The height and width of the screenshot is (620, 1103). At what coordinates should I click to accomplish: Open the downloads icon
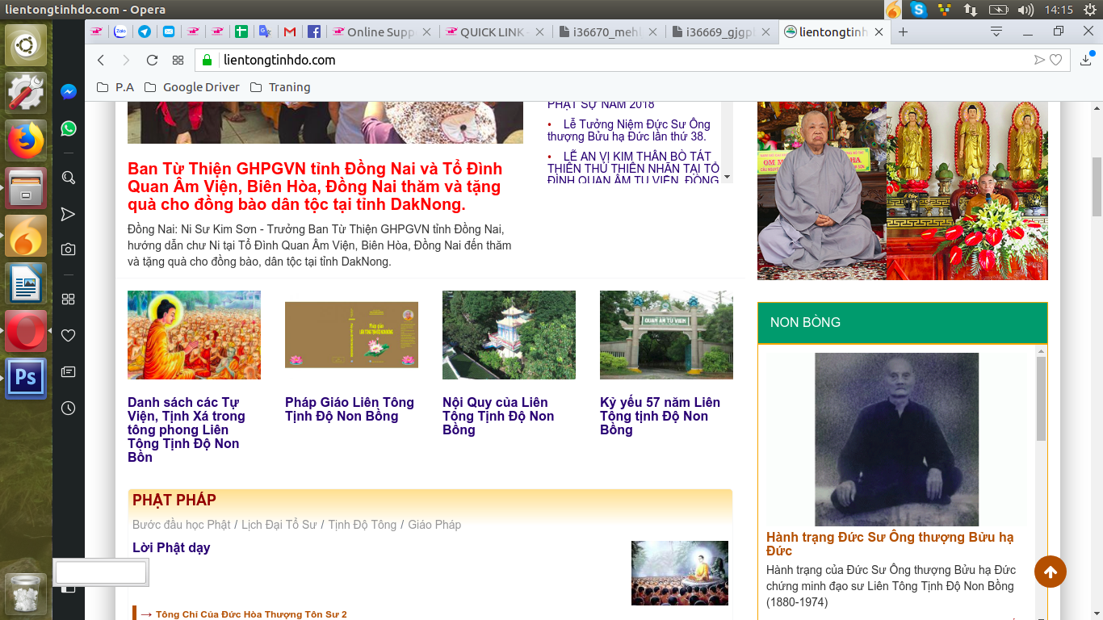[x=1087, y=59]
